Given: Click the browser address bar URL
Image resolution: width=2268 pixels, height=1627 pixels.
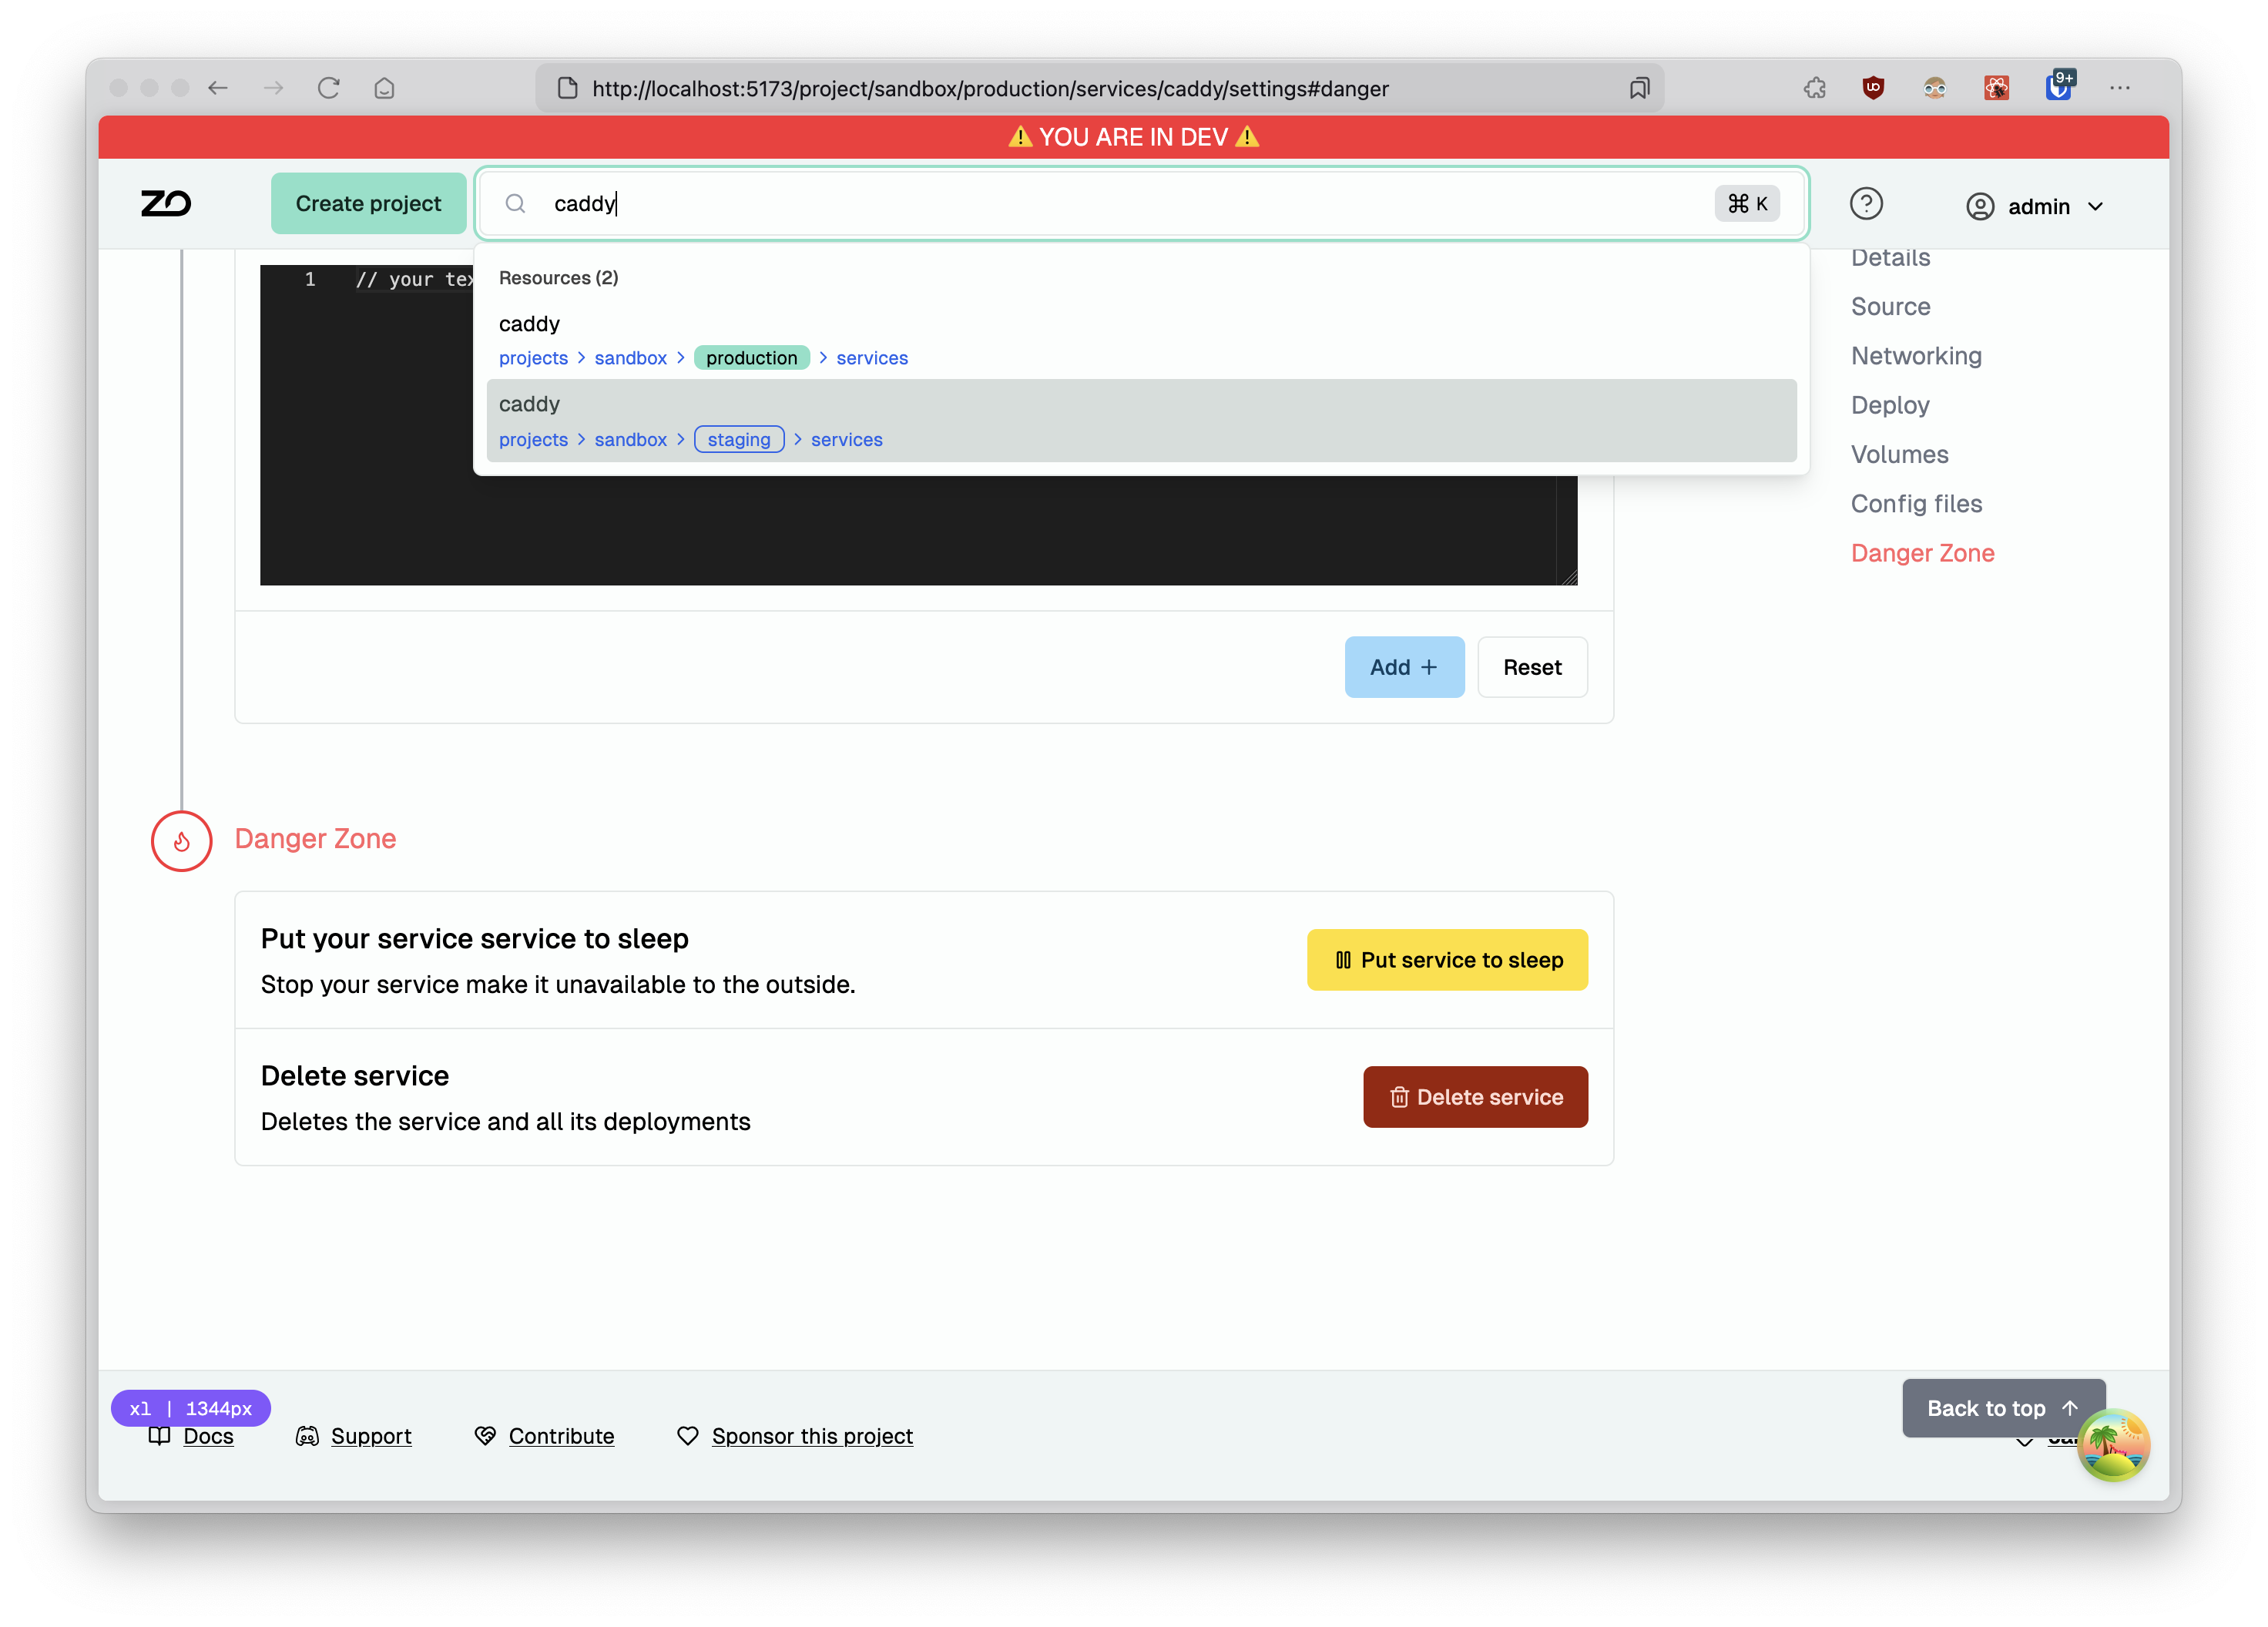Looking at the screenshot, I should pyautogui.click(x=990, y=88).
